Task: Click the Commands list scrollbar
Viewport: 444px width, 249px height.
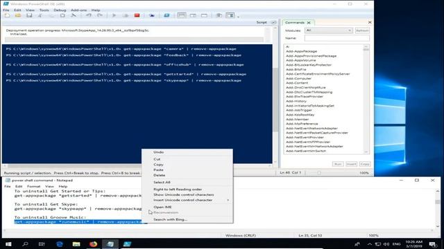Action: (x=366, y=99)
